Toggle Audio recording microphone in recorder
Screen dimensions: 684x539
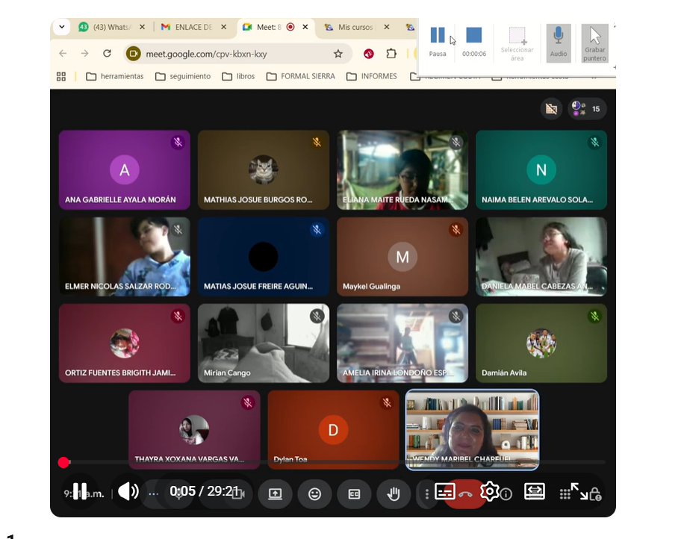pos(558,40)
